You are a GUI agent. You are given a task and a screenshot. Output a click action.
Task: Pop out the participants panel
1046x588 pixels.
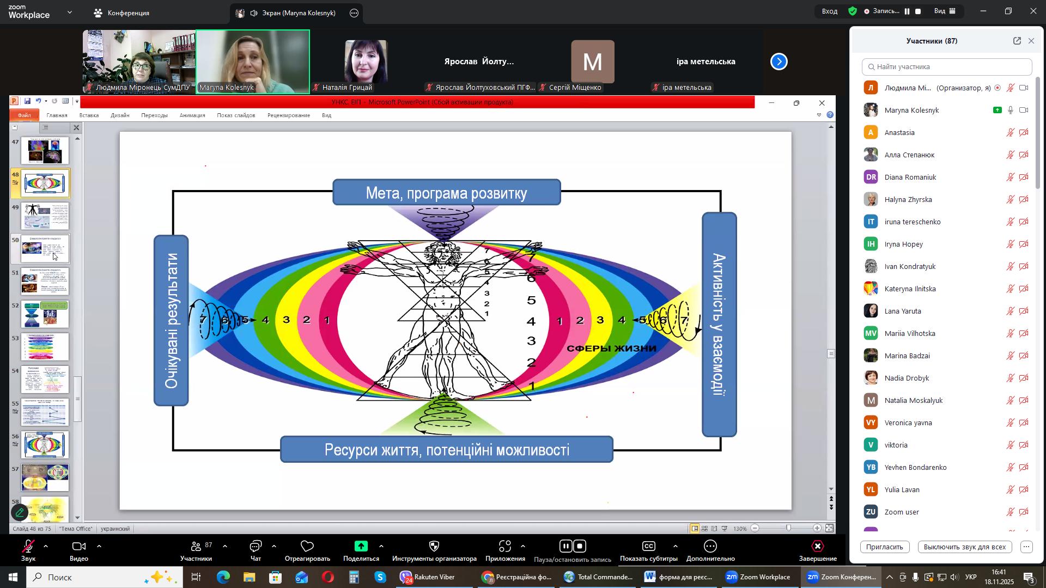[1017, 41]
